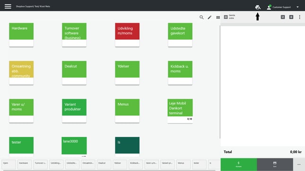Select the red Udvikling m/moms tile
Viewport: 305px width, 171px height.
click(x=127, y=35)
